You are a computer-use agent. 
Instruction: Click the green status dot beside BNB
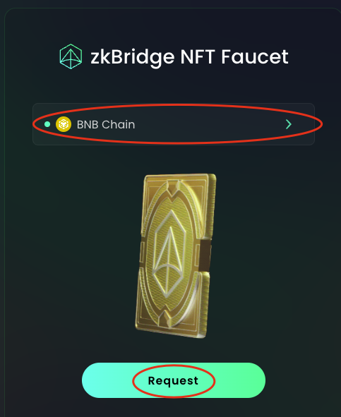pyautogui.click(x=47, y=124)
